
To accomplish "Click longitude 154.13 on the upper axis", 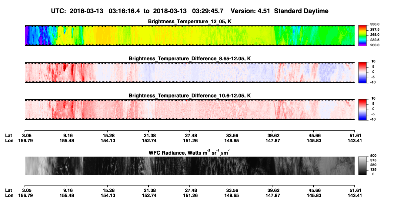I will 109,141.
